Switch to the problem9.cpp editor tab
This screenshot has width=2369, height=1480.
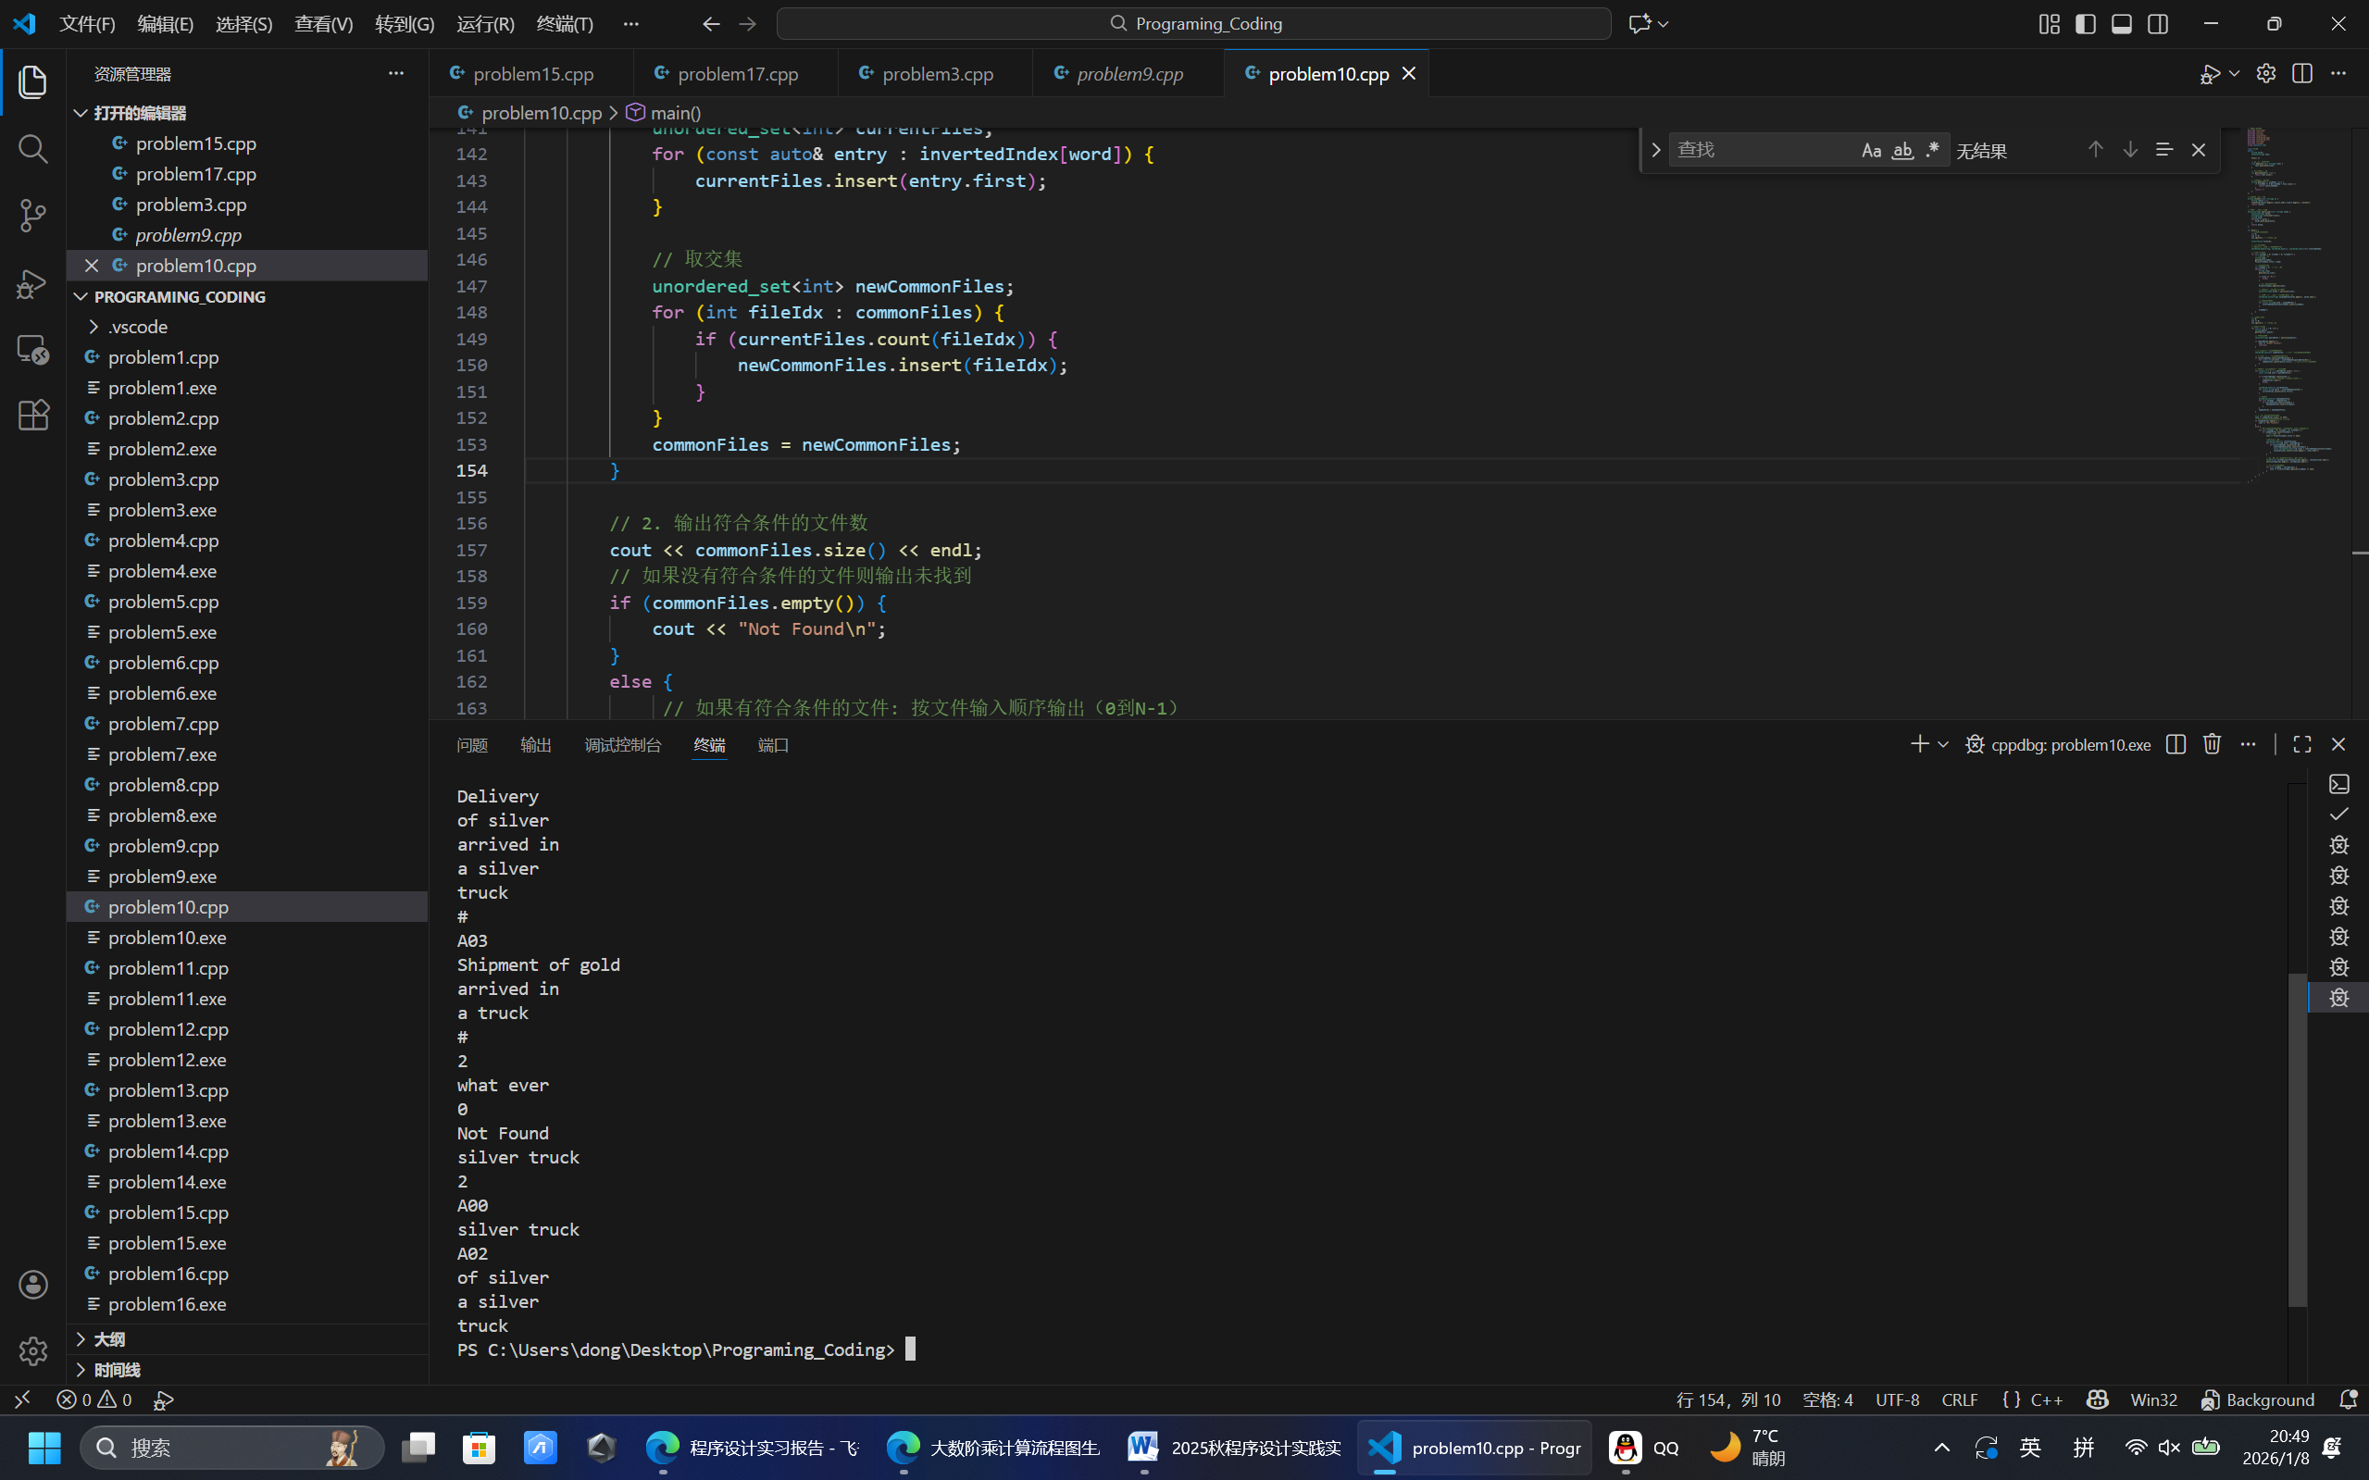[x=1128, y=73]
